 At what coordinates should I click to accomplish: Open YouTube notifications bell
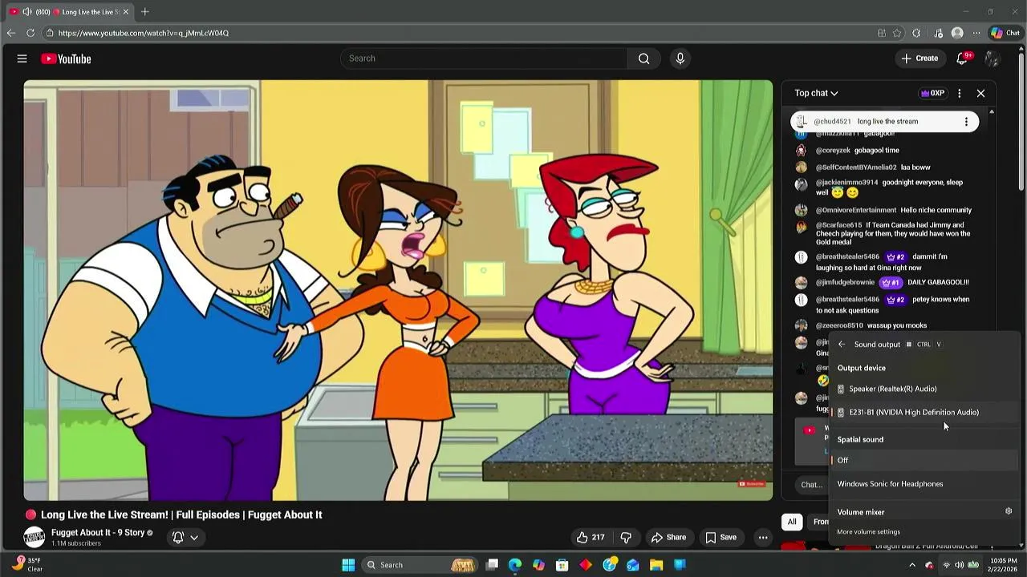[962, 59]
